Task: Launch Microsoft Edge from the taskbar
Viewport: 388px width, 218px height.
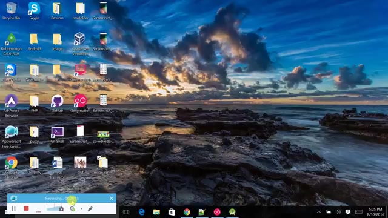Action: click(141, 212)
